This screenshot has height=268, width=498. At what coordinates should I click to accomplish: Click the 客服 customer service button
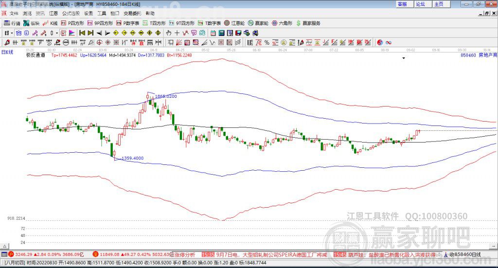coord(402,4)
